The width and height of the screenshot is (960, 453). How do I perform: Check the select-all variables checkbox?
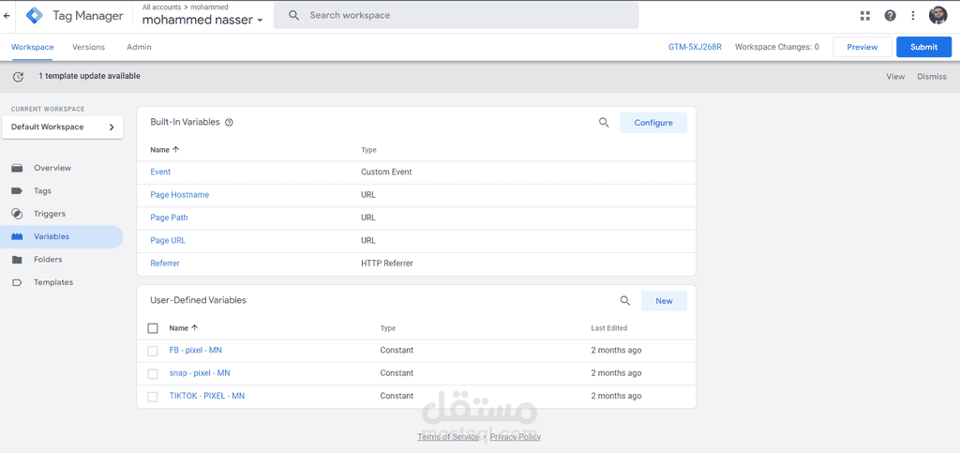tap(153, 328)
